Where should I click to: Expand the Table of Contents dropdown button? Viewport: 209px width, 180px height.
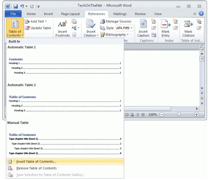point(15,28)
